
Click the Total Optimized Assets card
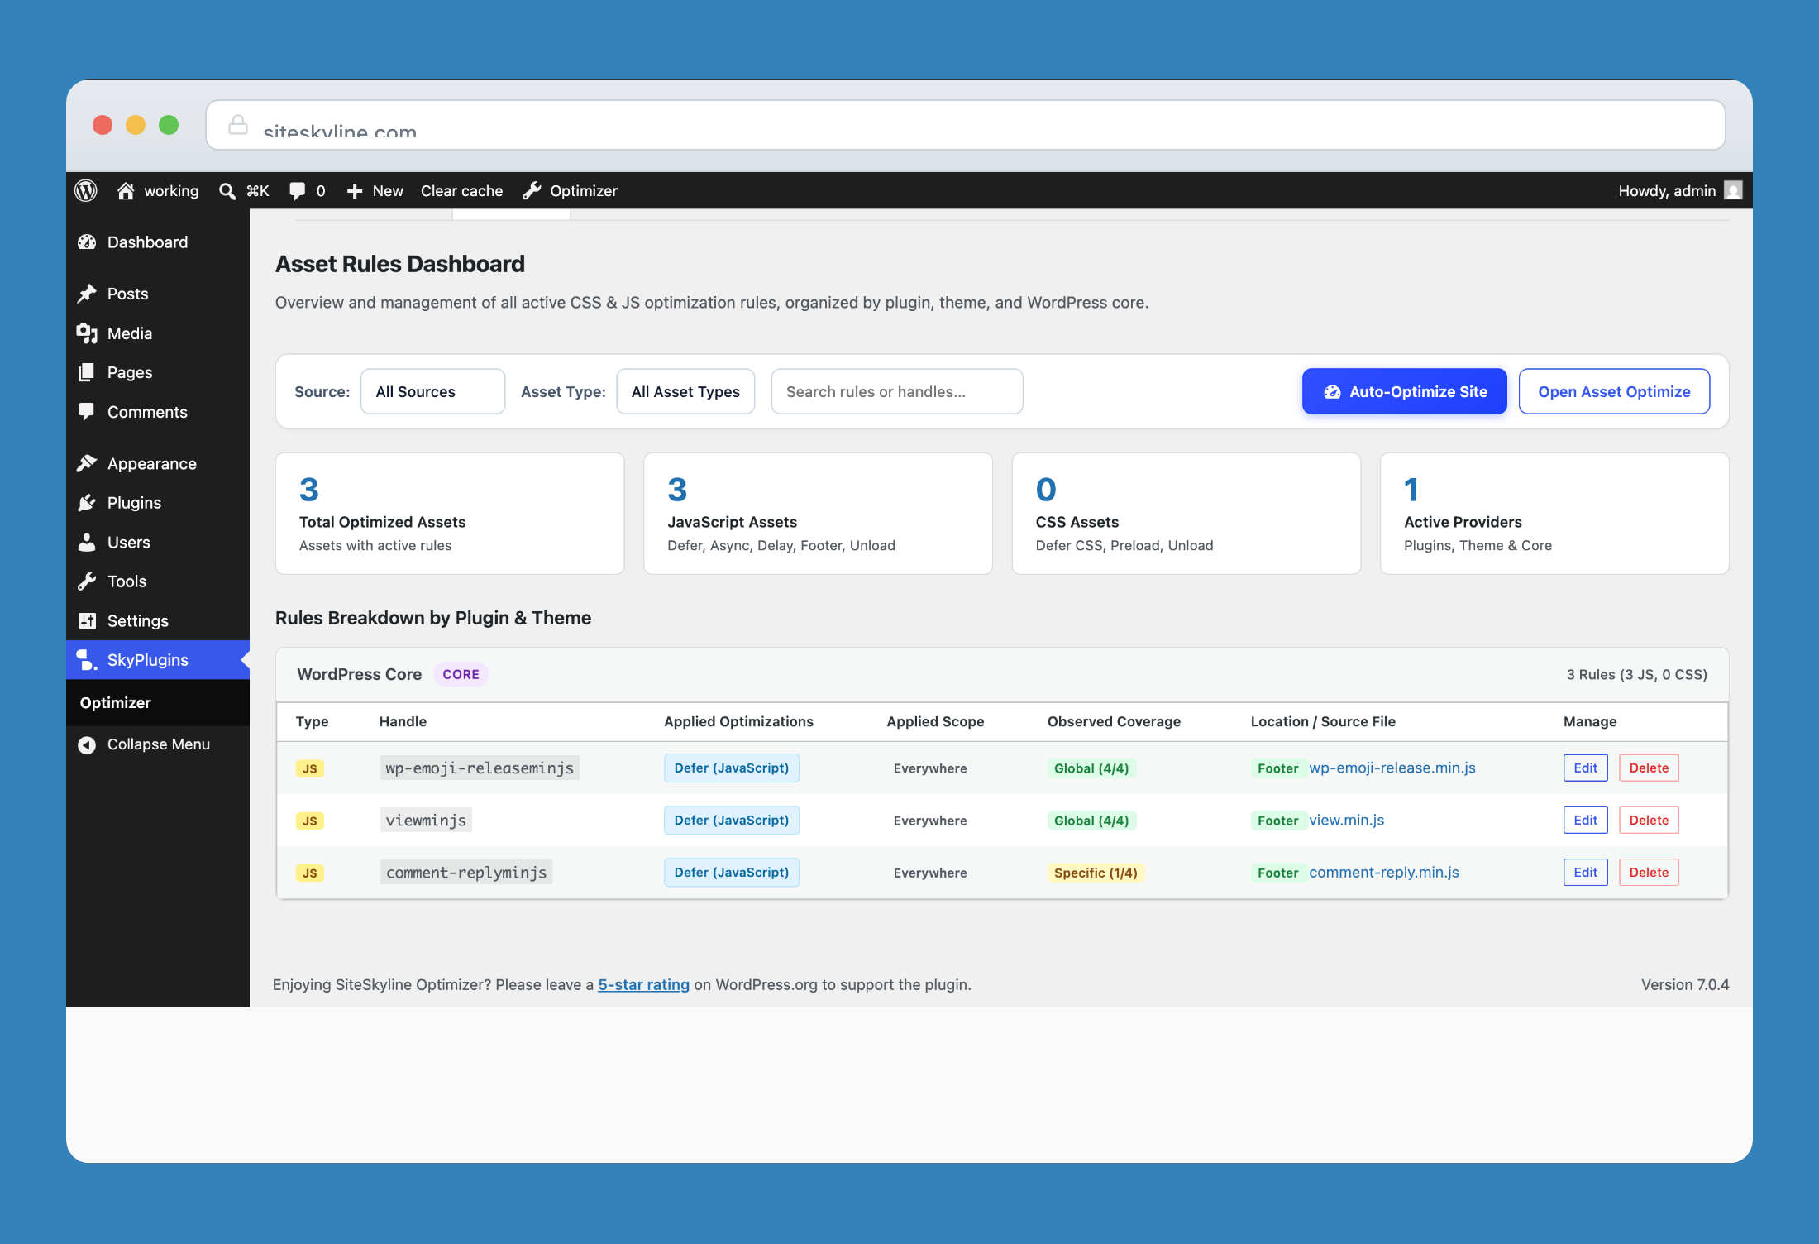450,514
